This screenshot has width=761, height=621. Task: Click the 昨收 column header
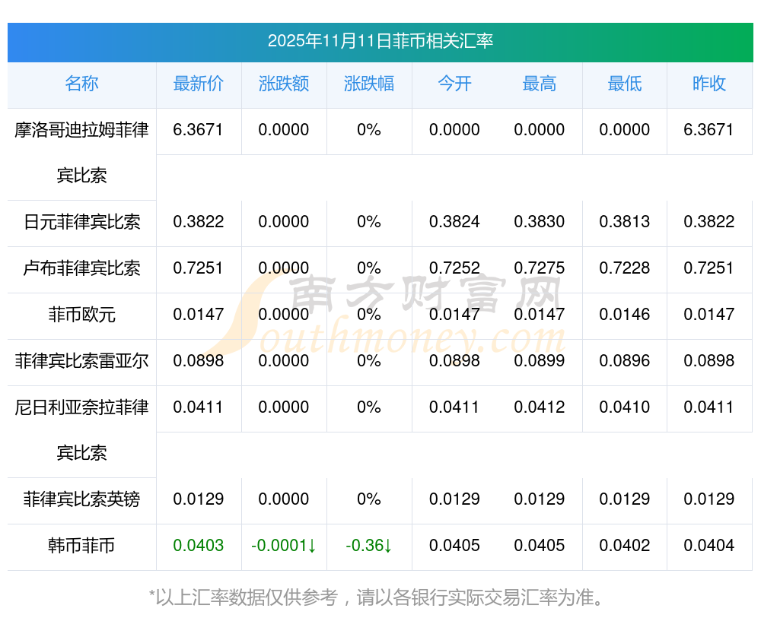click(x=709, y=84)
